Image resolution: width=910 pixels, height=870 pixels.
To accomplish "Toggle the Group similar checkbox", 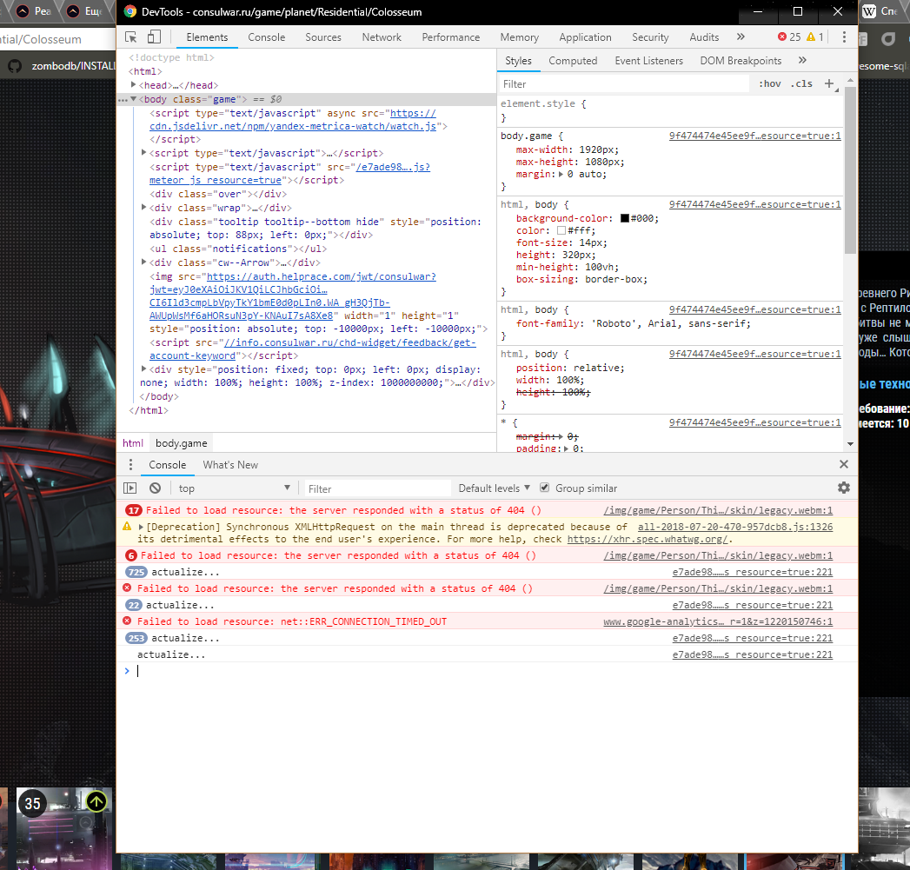I will click(545, 488).
